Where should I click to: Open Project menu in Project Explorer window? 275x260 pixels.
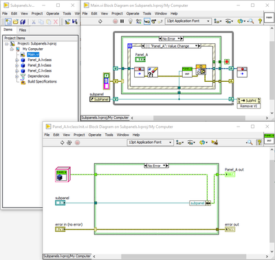pos(37,14)
